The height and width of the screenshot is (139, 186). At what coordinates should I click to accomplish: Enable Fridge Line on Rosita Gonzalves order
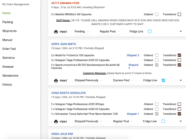pos(163,121)
